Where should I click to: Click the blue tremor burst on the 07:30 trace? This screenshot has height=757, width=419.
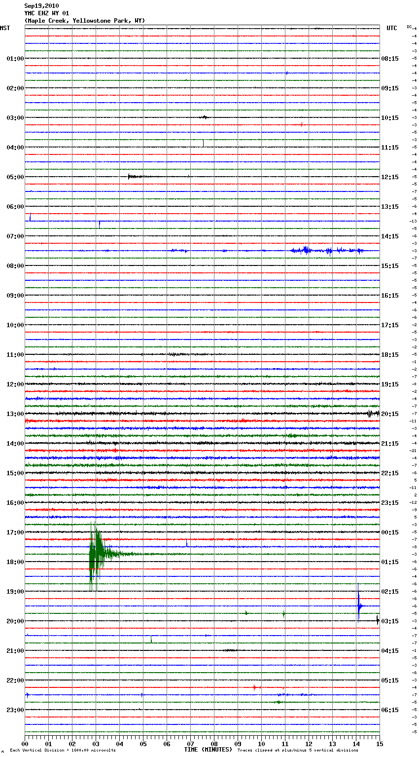(327, 251)
